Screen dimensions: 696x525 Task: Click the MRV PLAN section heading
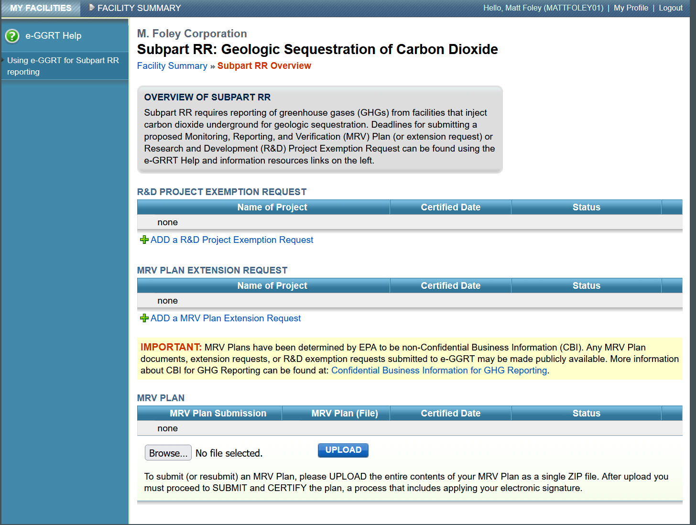pos(161,398)
